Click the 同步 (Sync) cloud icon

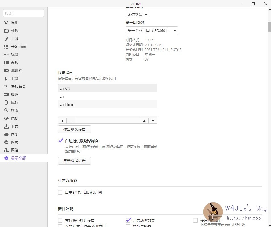click(15, 134)
